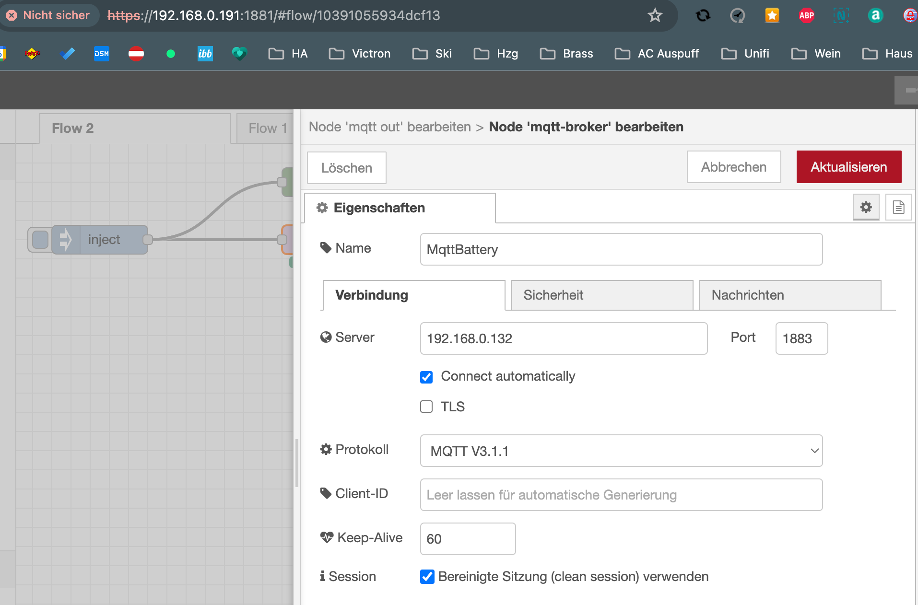The width and height of the screenshot is (918, 605).
Task: Click the Aktualisieren button
Action: pos(848,167)
